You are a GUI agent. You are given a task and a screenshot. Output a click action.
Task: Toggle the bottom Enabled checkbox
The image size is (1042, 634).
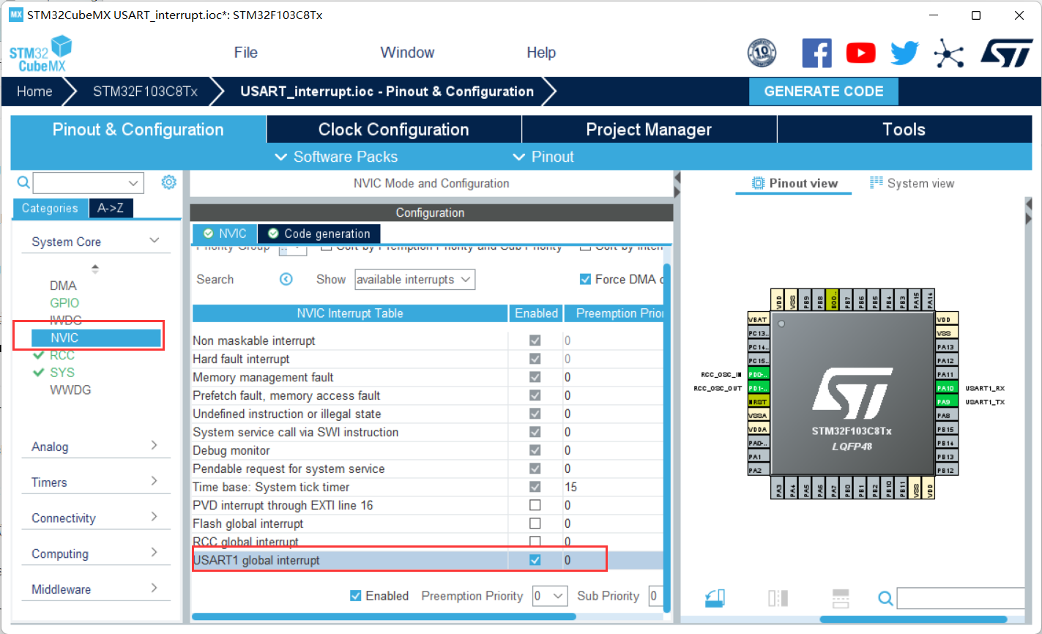pyautogui.click(x=356, y=596)
